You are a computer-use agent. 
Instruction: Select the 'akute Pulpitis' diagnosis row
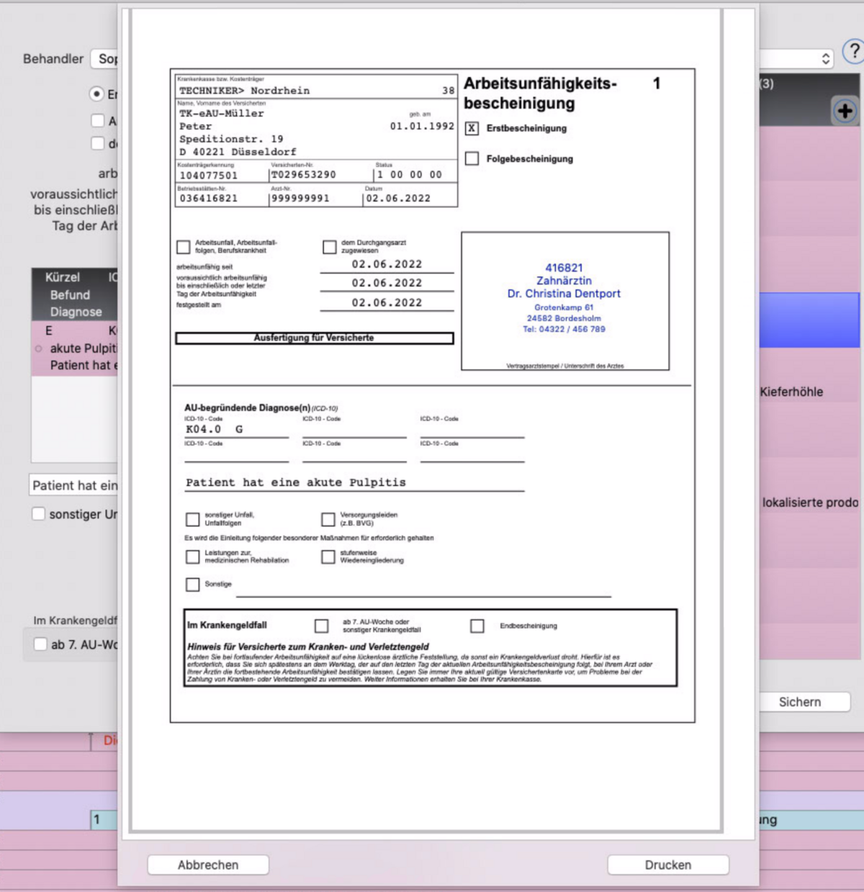[x=75, y=348]
